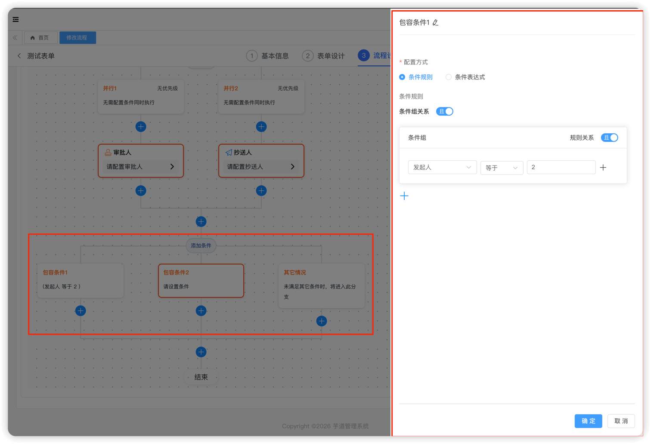Toggle the 条件组关系 switch
Image resolution: width=651 pixels, height=444 pixels.
444,112
